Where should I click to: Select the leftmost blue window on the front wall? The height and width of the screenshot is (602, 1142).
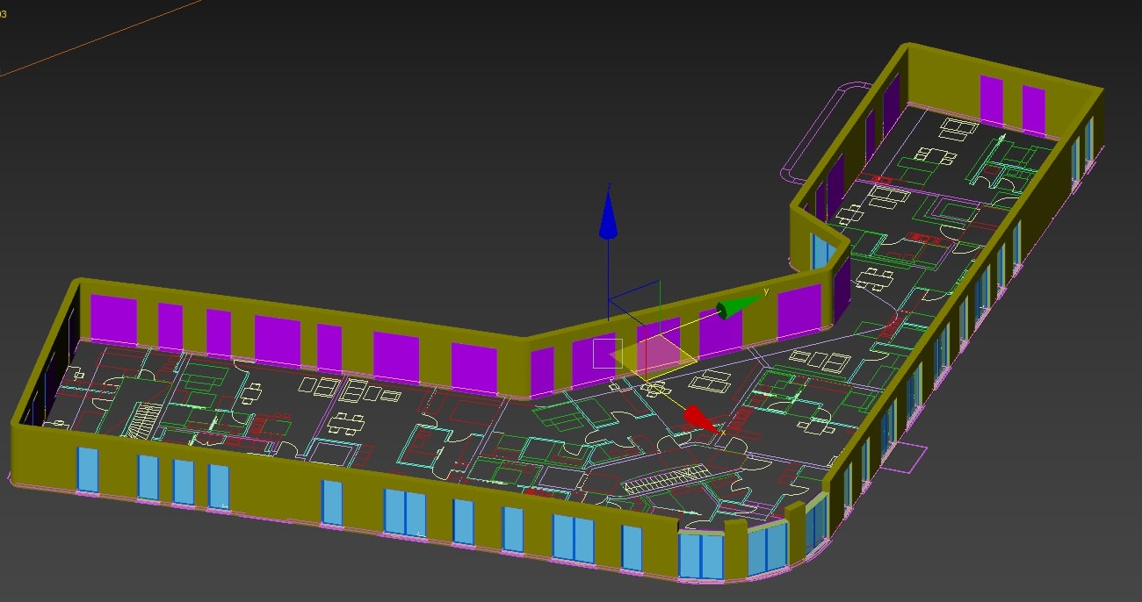tap(88, 469)
